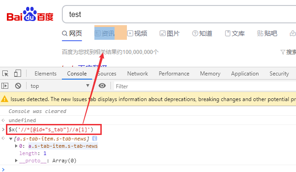Switch to the Performance panel

pyautogui.click(x=174, y=74)
